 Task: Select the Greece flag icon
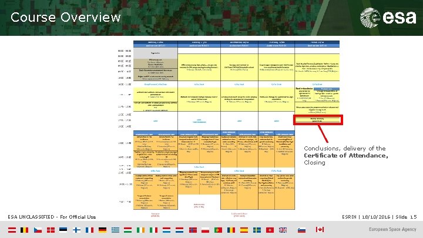[x=116, y=230]
